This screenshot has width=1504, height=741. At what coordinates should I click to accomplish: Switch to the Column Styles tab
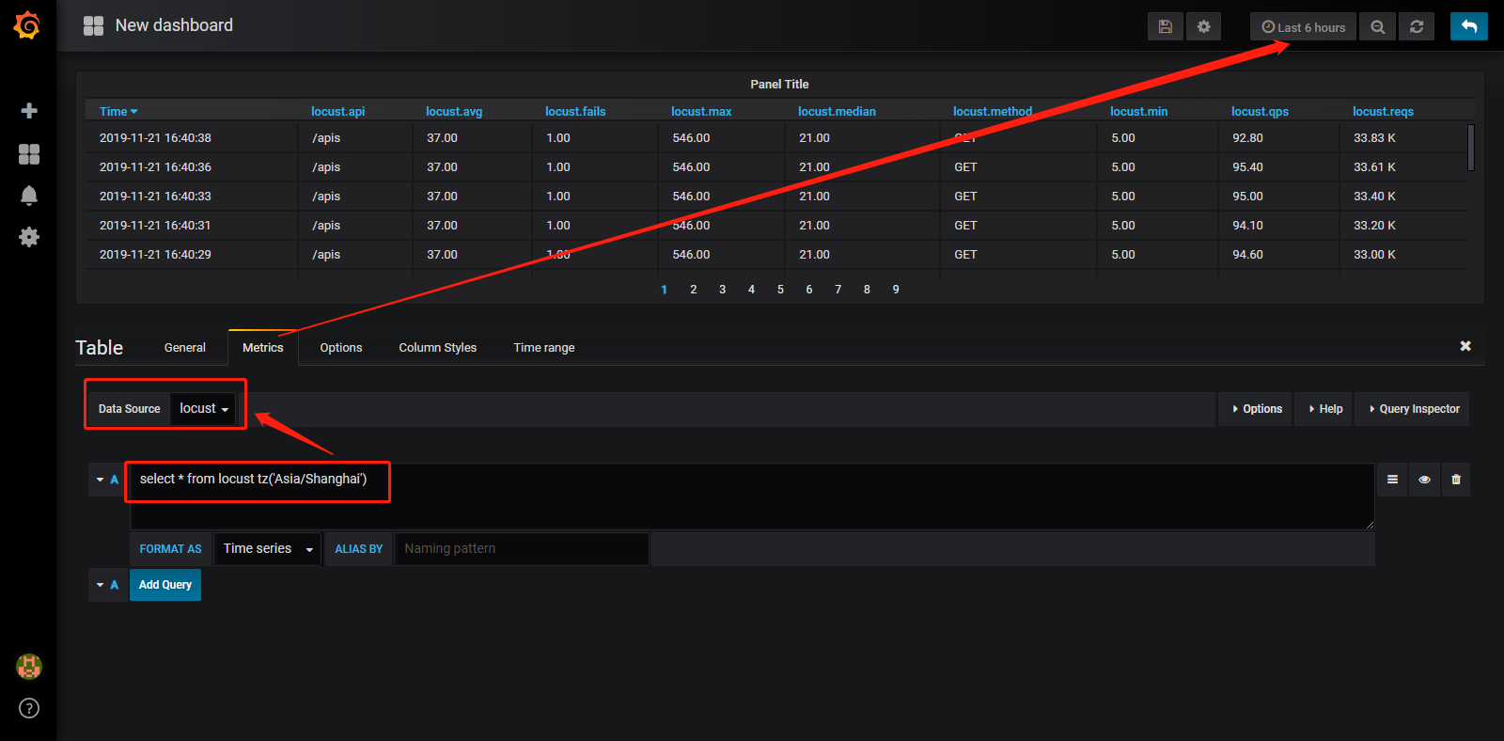tap(438, 348)
